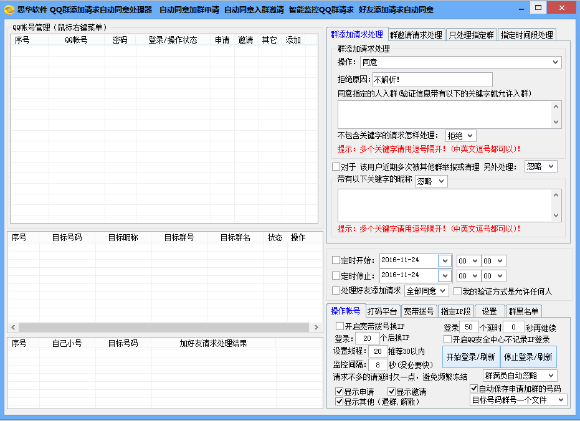Uncheck the 显示申请 checkbox
Image resolution: width=580 pixels, height=421 pixels.
[339, 391]
